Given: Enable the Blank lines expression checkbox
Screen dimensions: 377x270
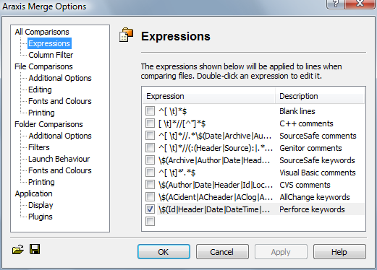Looking at the screenshot, I should point(150,111).
